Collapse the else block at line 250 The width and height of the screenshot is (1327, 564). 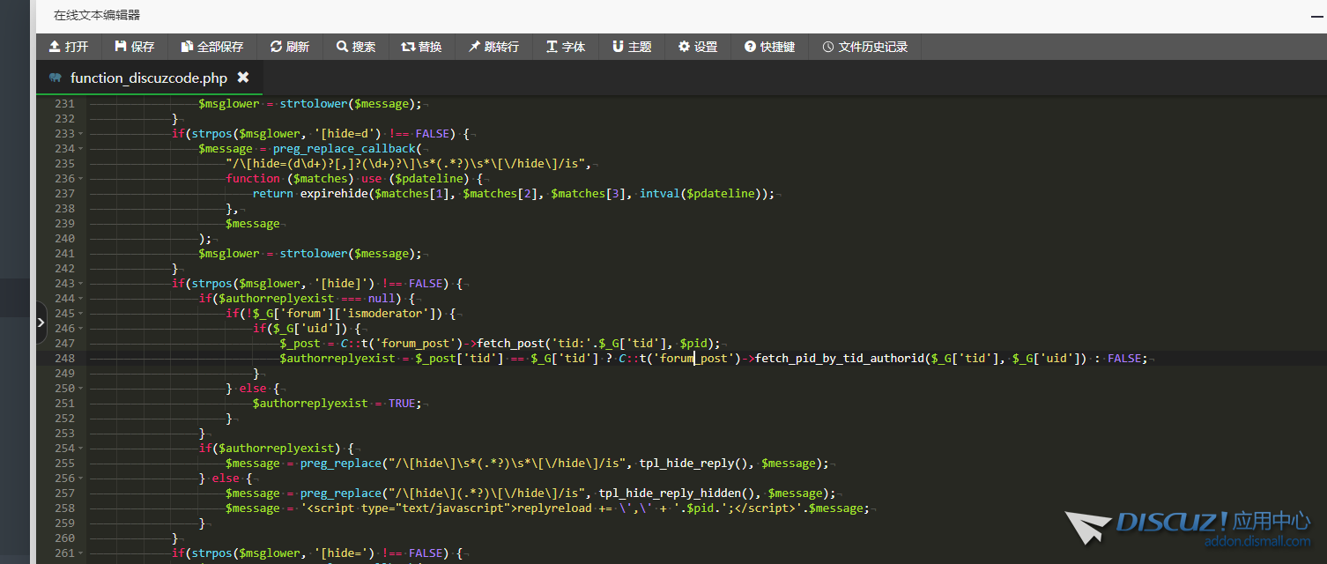click(81, 389)
